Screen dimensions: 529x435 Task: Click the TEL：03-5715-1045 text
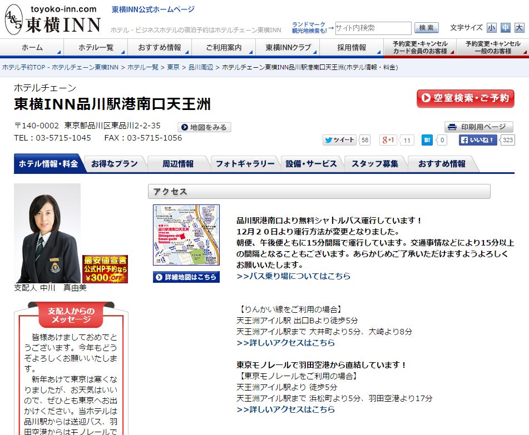click(x=53, y=138)
